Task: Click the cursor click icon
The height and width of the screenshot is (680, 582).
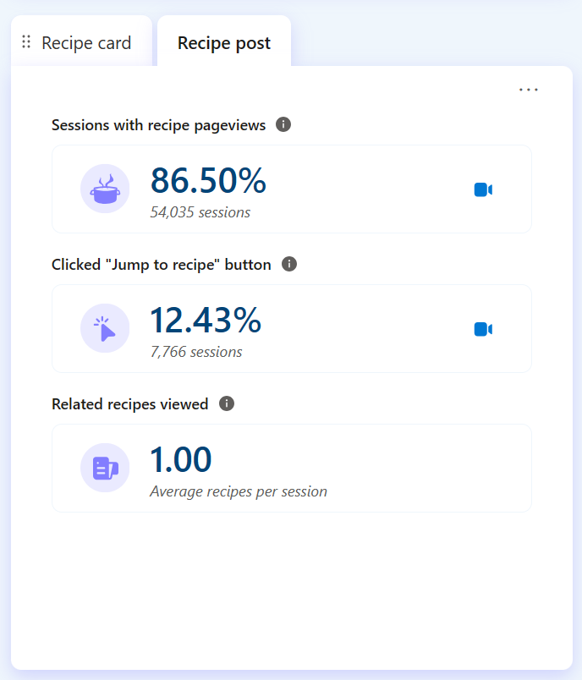Action: 105,328
